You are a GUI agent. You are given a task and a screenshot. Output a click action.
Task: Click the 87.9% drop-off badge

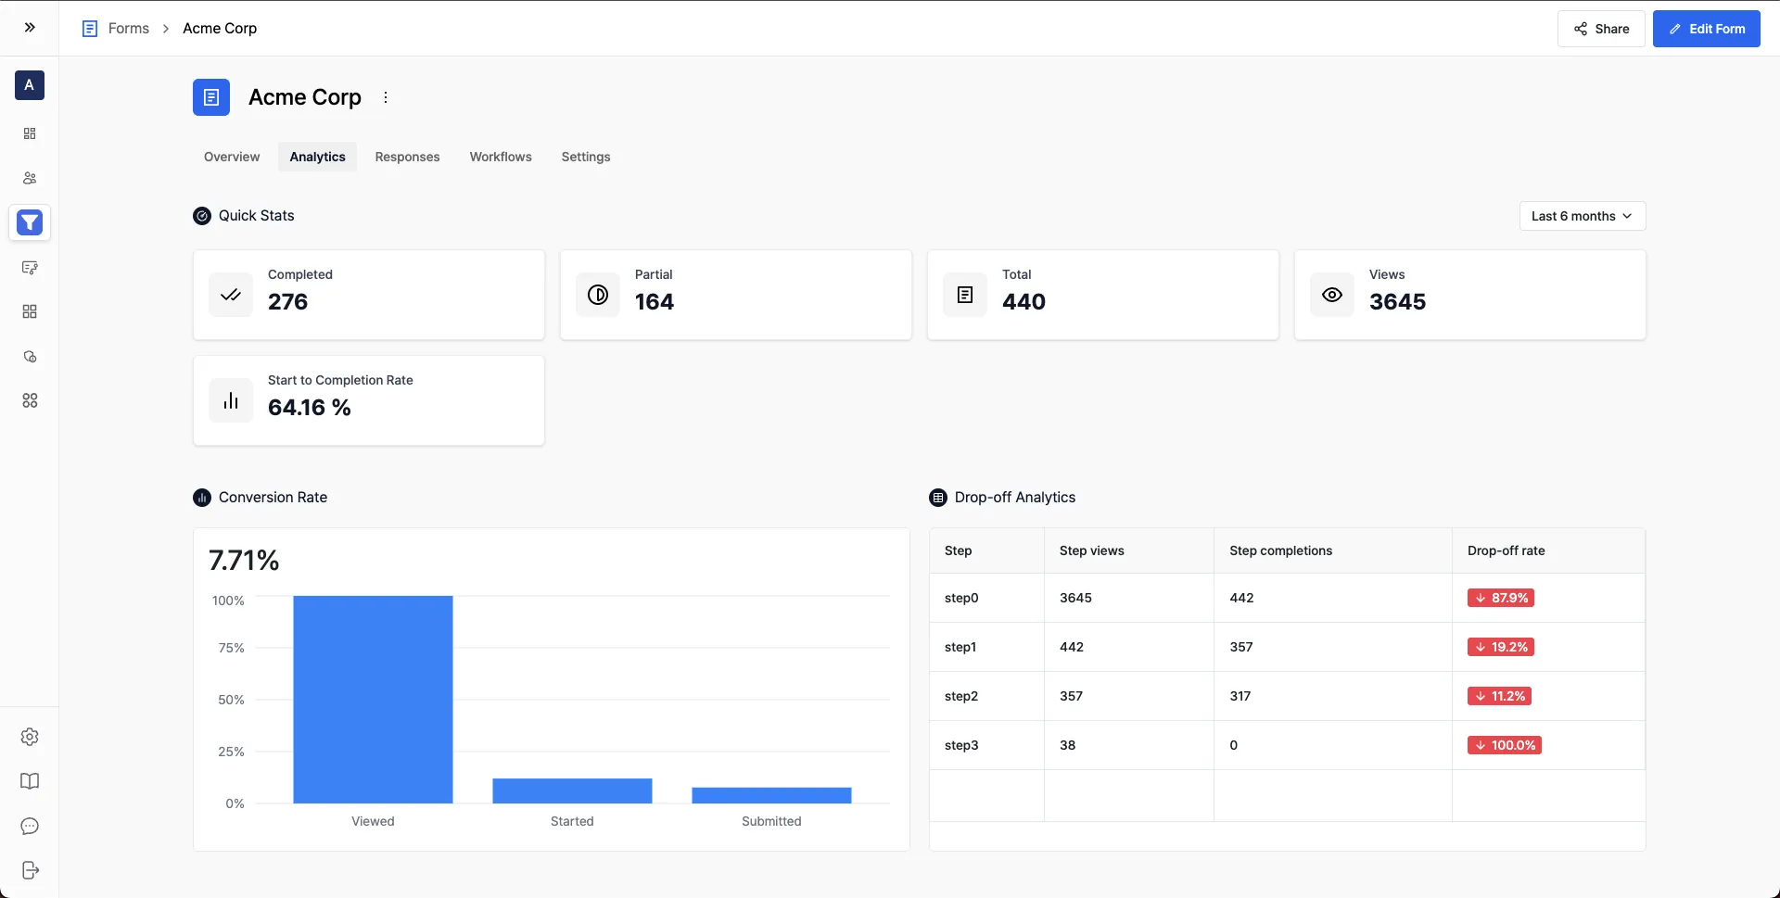tap(1501, 598)
